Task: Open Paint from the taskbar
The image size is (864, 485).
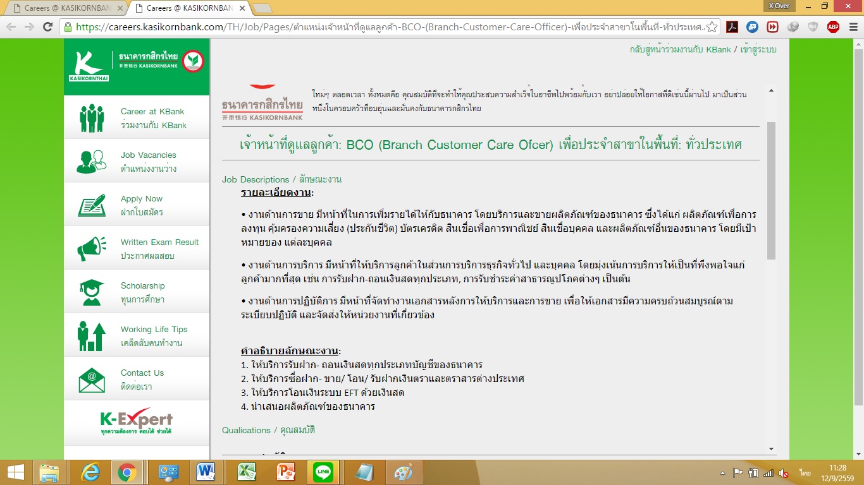Action: click(x=403, y=472)
